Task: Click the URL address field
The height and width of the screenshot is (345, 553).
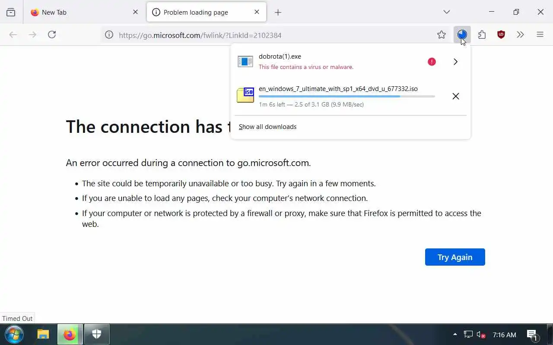Action: click(x=259, y=35)
